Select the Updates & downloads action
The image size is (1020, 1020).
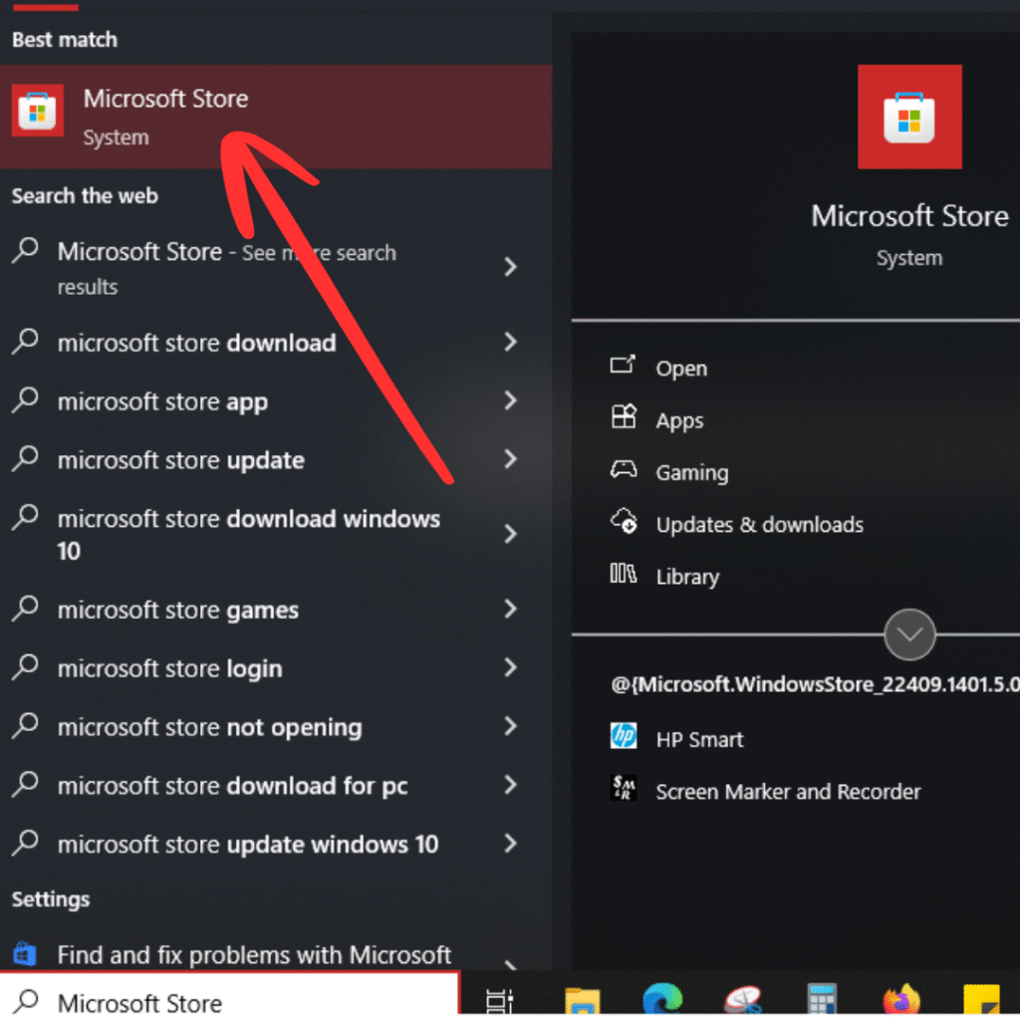pyautogui.click(x=760, y=524)
